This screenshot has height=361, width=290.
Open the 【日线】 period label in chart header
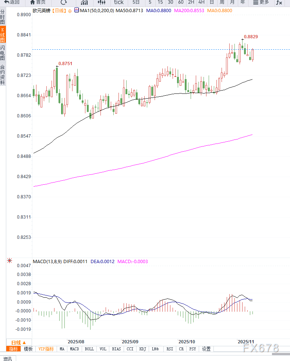[58, 11]
